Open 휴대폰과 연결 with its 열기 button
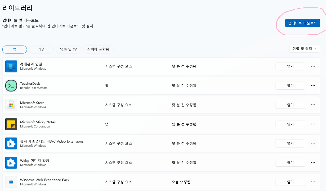The width and height of the screenshot is (326, 191). (x=290, y=66)
